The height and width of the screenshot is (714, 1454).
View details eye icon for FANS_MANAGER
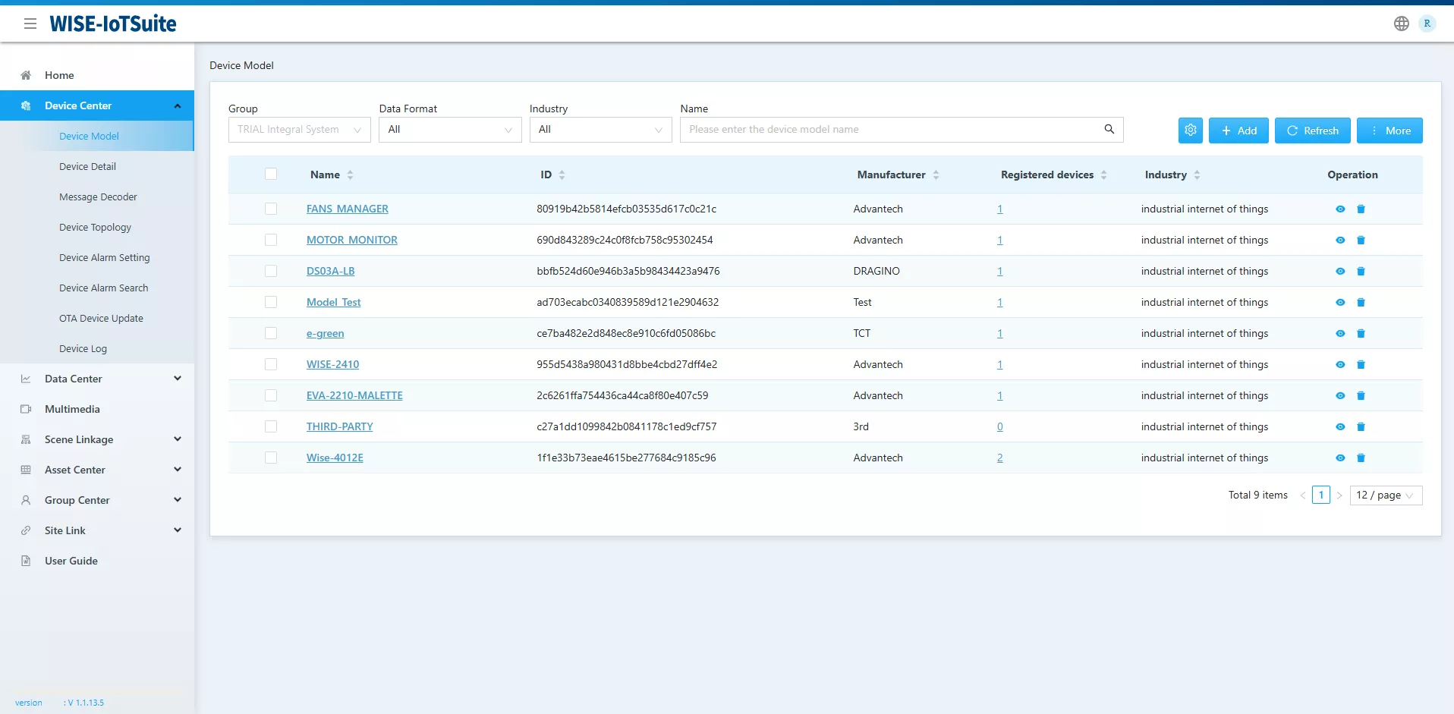[1340, 209]
